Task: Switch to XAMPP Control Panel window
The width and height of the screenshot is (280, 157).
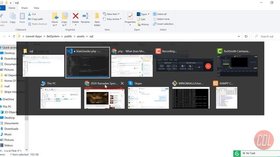Action: tap(227, 98)
